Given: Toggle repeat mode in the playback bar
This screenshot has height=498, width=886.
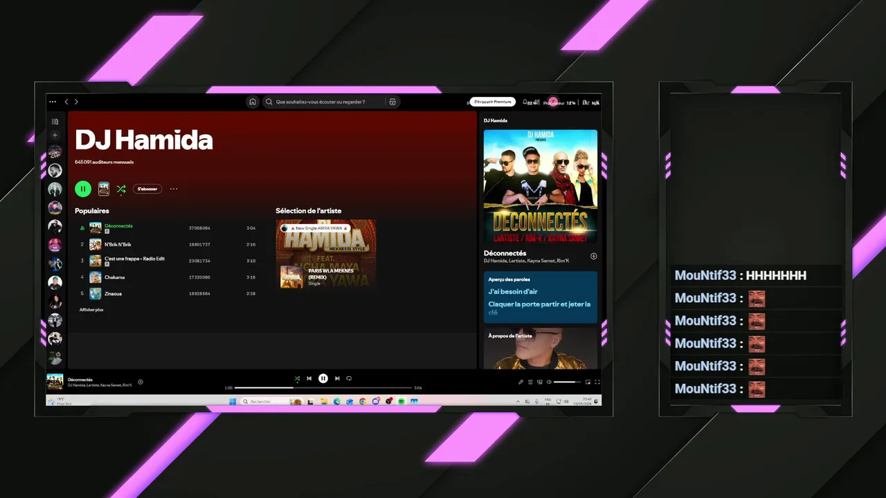Looking at the screenshot, I should (349, 378).
